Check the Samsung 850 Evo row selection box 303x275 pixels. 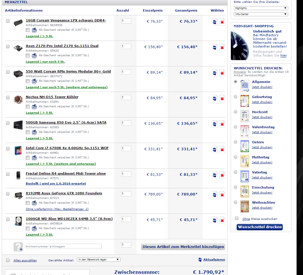(x=8, y=123)
